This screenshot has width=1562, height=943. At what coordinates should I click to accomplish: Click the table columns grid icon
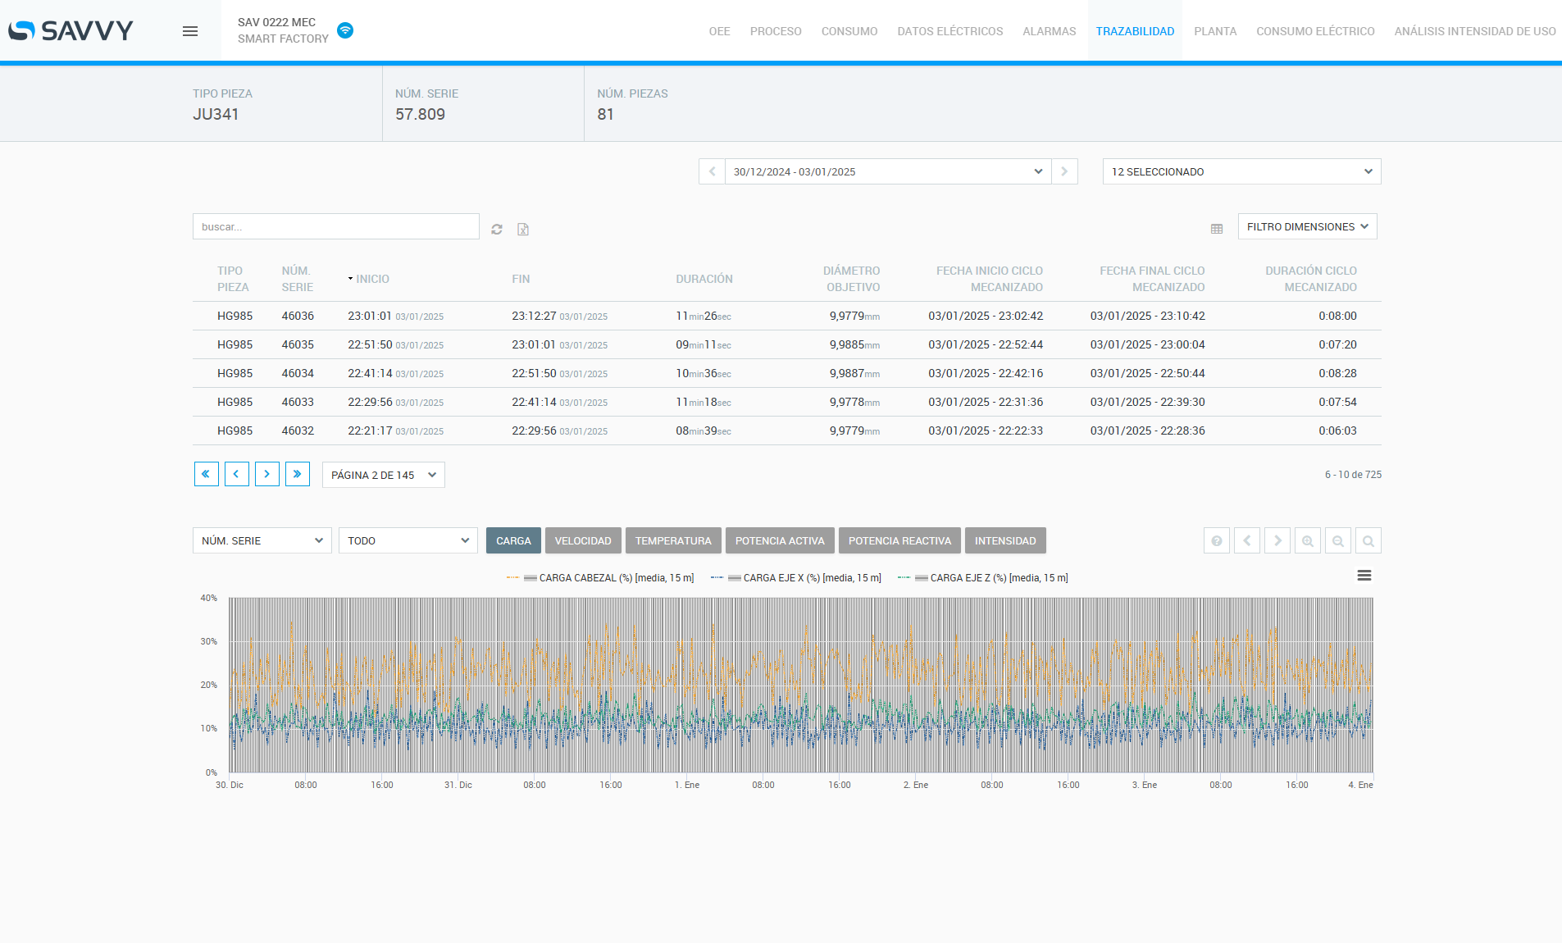click(x=1217, y=229)
